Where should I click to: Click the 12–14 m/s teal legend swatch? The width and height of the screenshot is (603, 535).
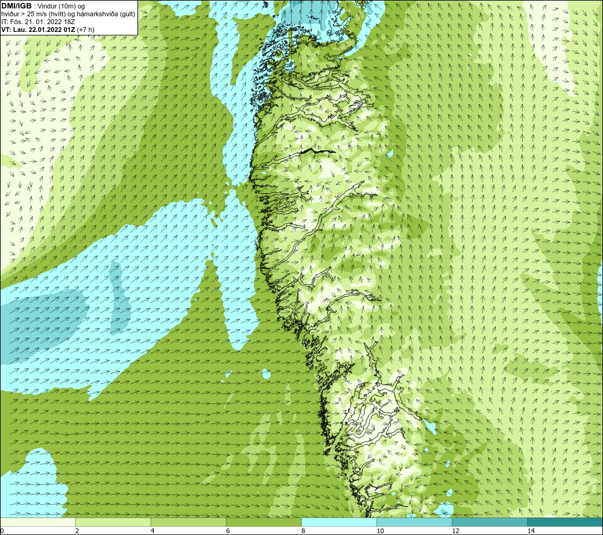[490, 522]
